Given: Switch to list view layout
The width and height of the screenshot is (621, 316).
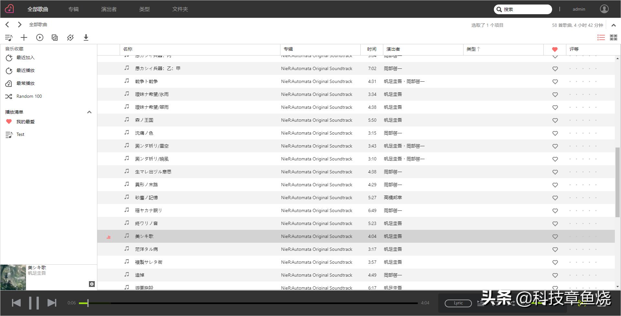Looking at the screenshot, I should (x=601, y=38).
